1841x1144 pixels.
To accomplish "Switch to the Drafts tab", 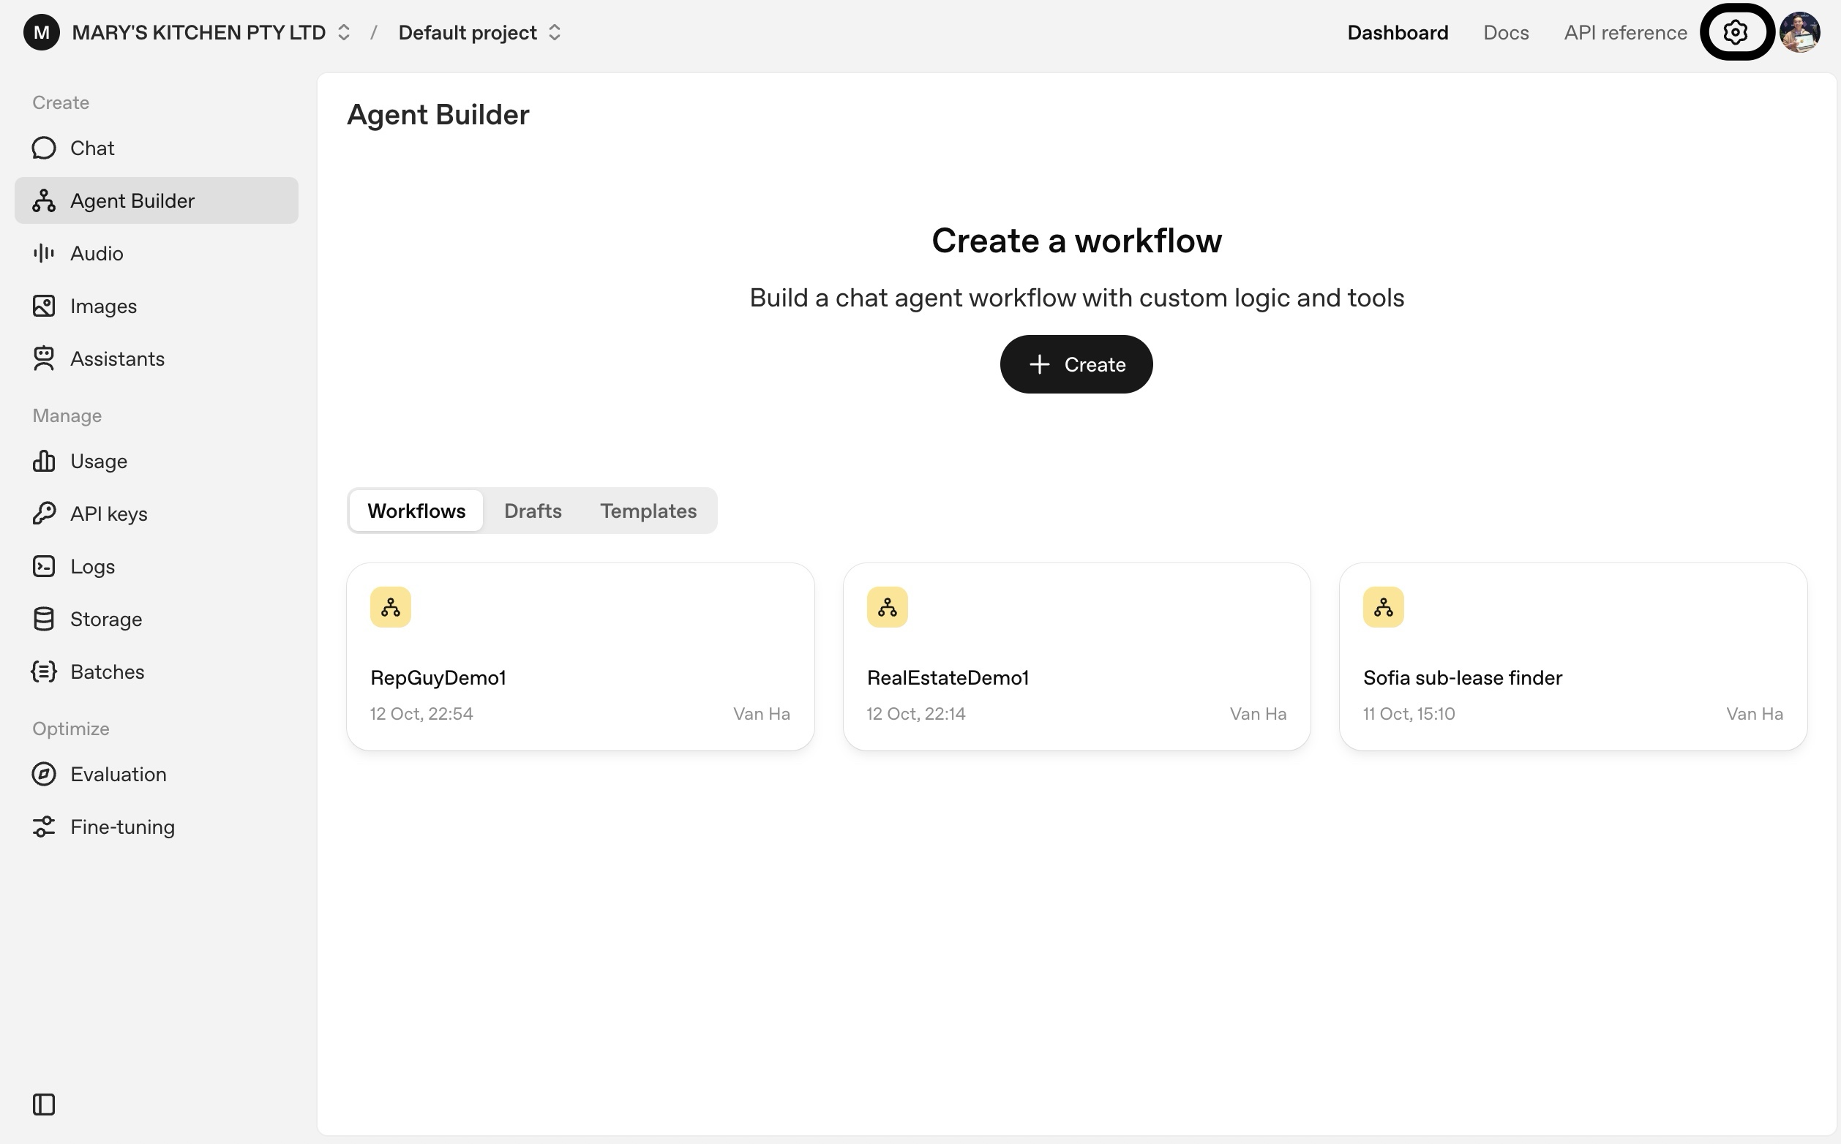I will 533,511.
